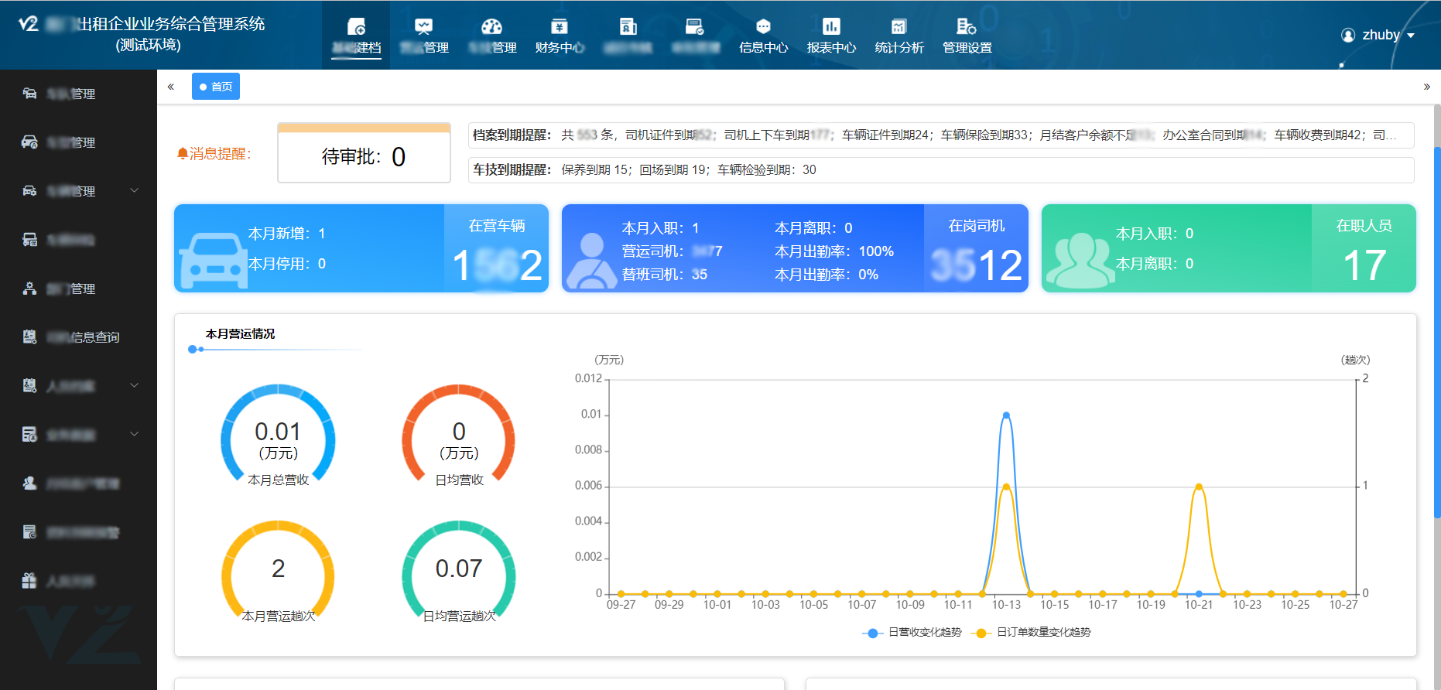This screenshot has width=1441, height=690.
Task: Click the bar chart icon for 报表中心
Action: [831, 27]
